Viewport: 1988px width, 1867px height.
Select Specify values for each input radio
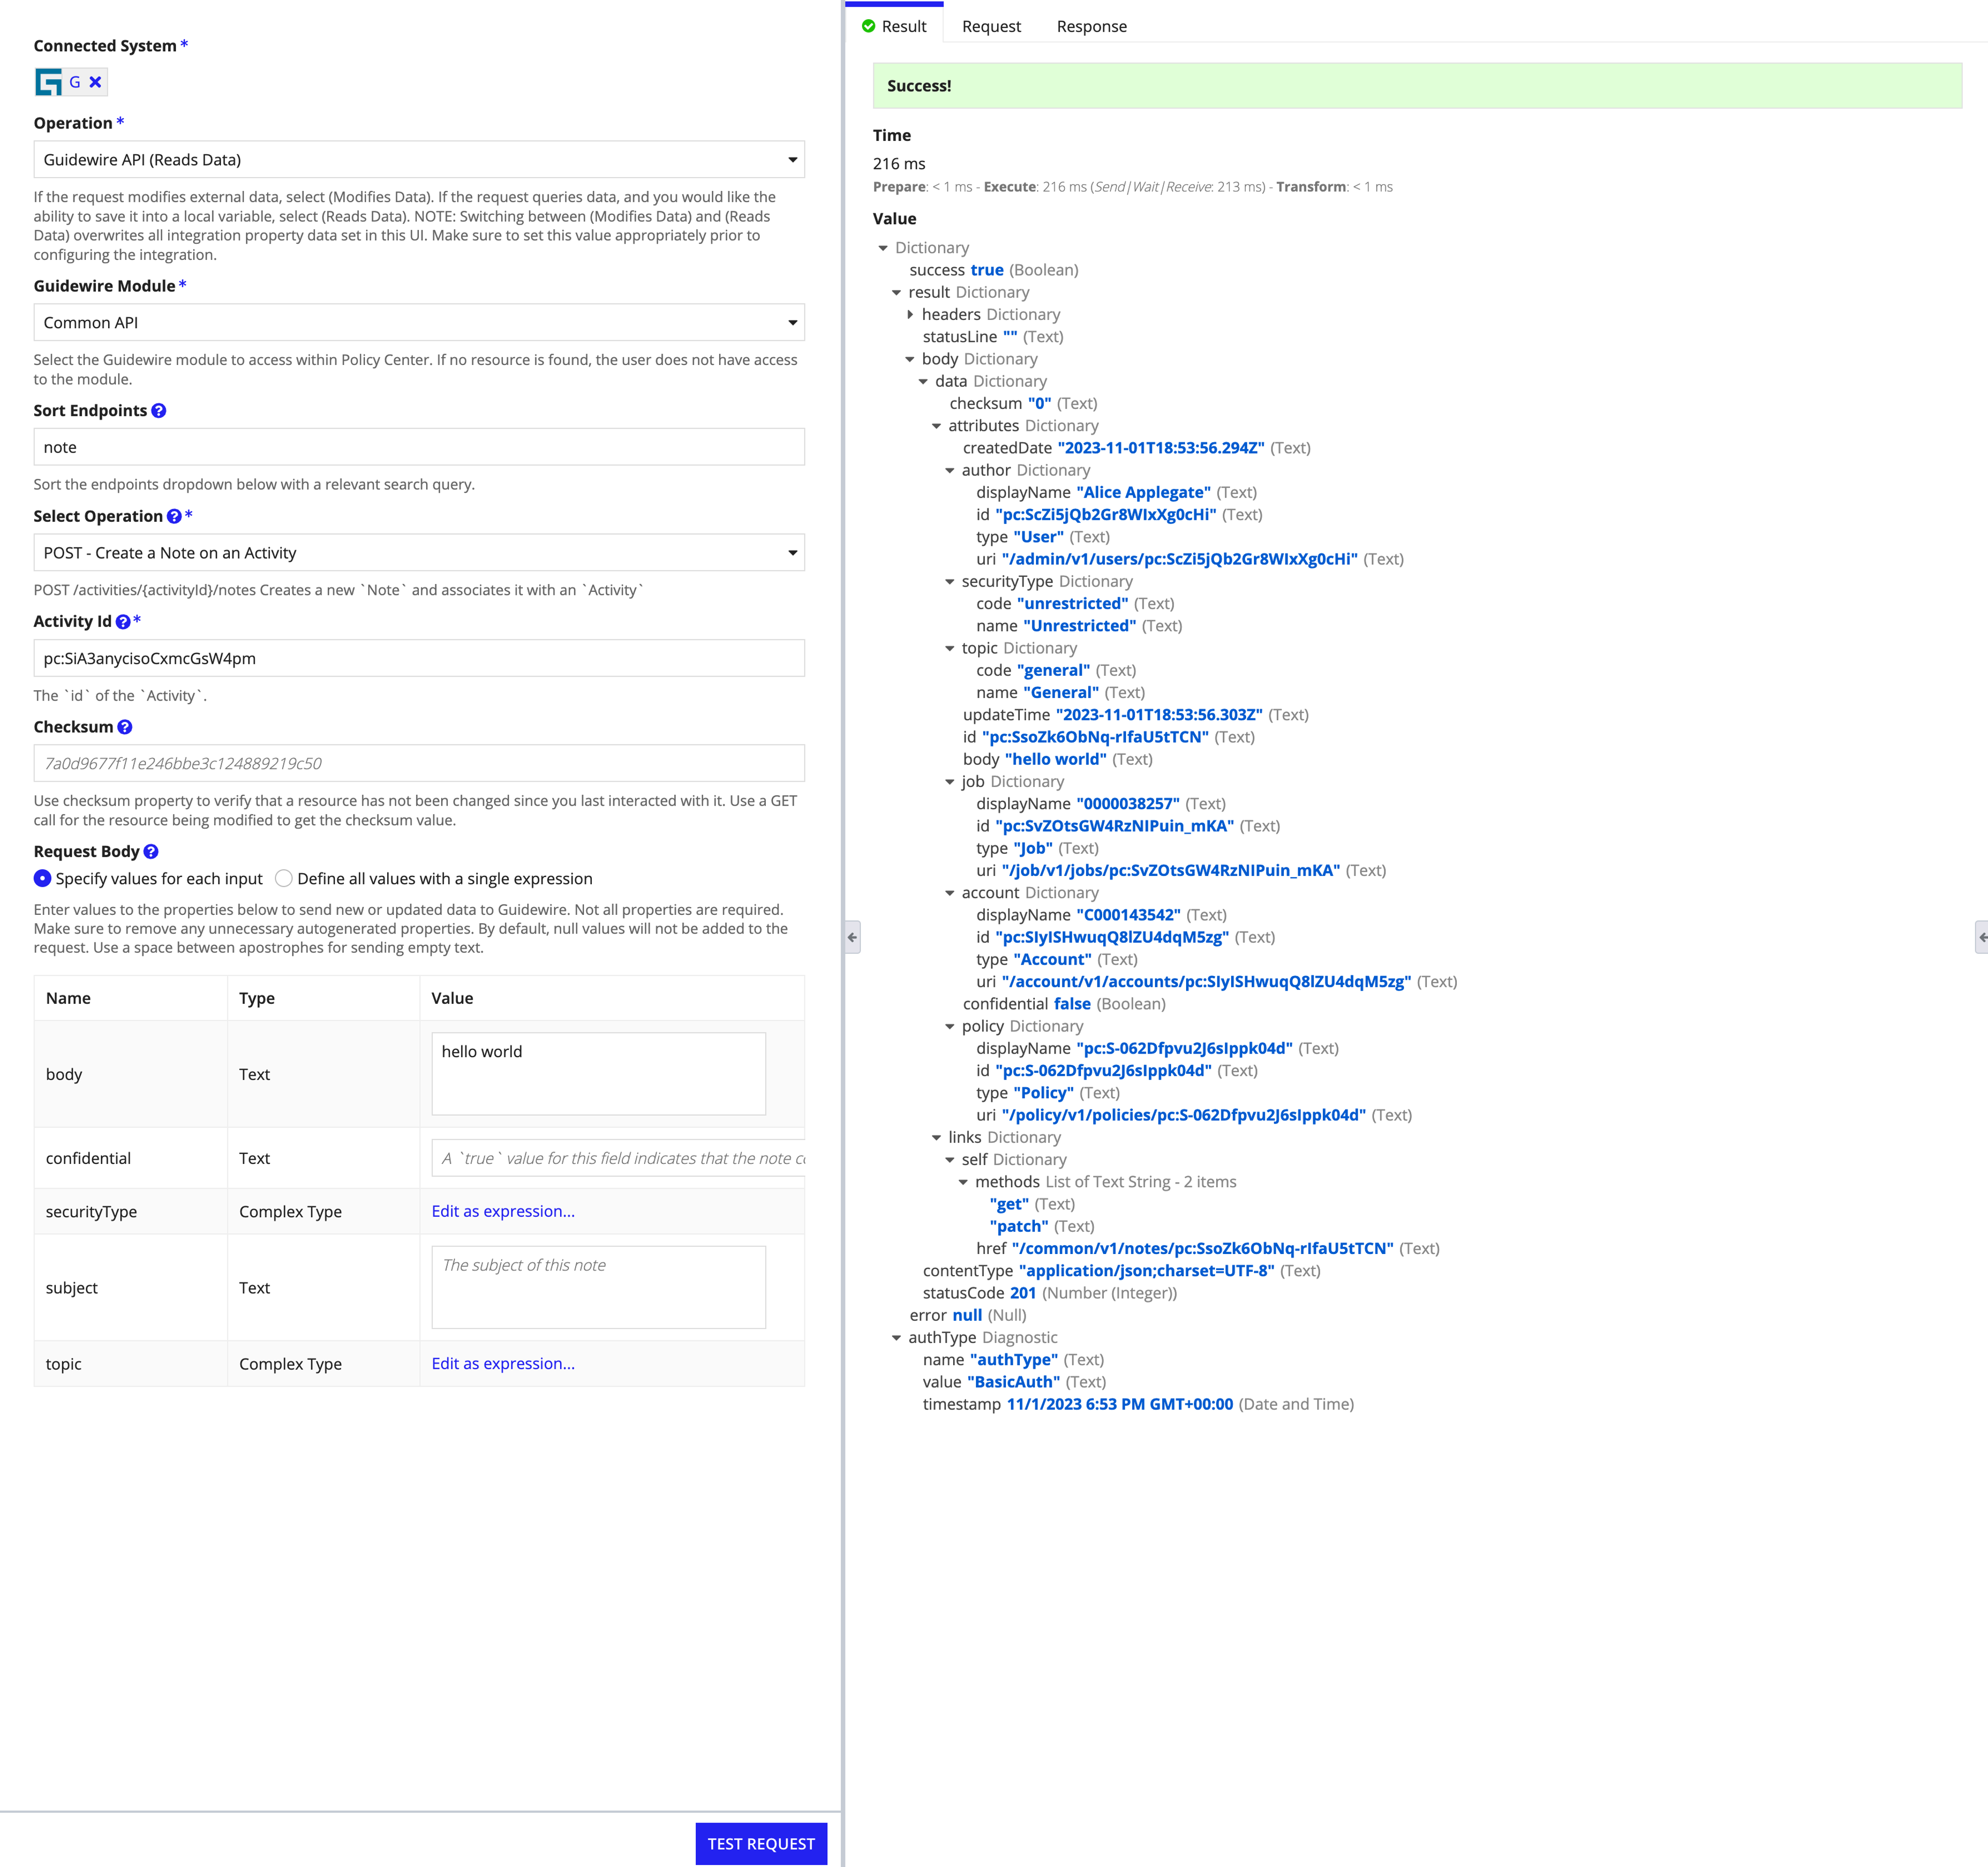(x=42, y=878)
